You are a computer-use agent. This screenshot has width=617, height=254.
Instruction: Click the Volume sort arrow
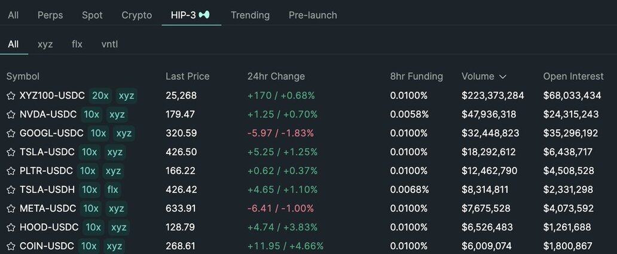click(x=503, y=77)
